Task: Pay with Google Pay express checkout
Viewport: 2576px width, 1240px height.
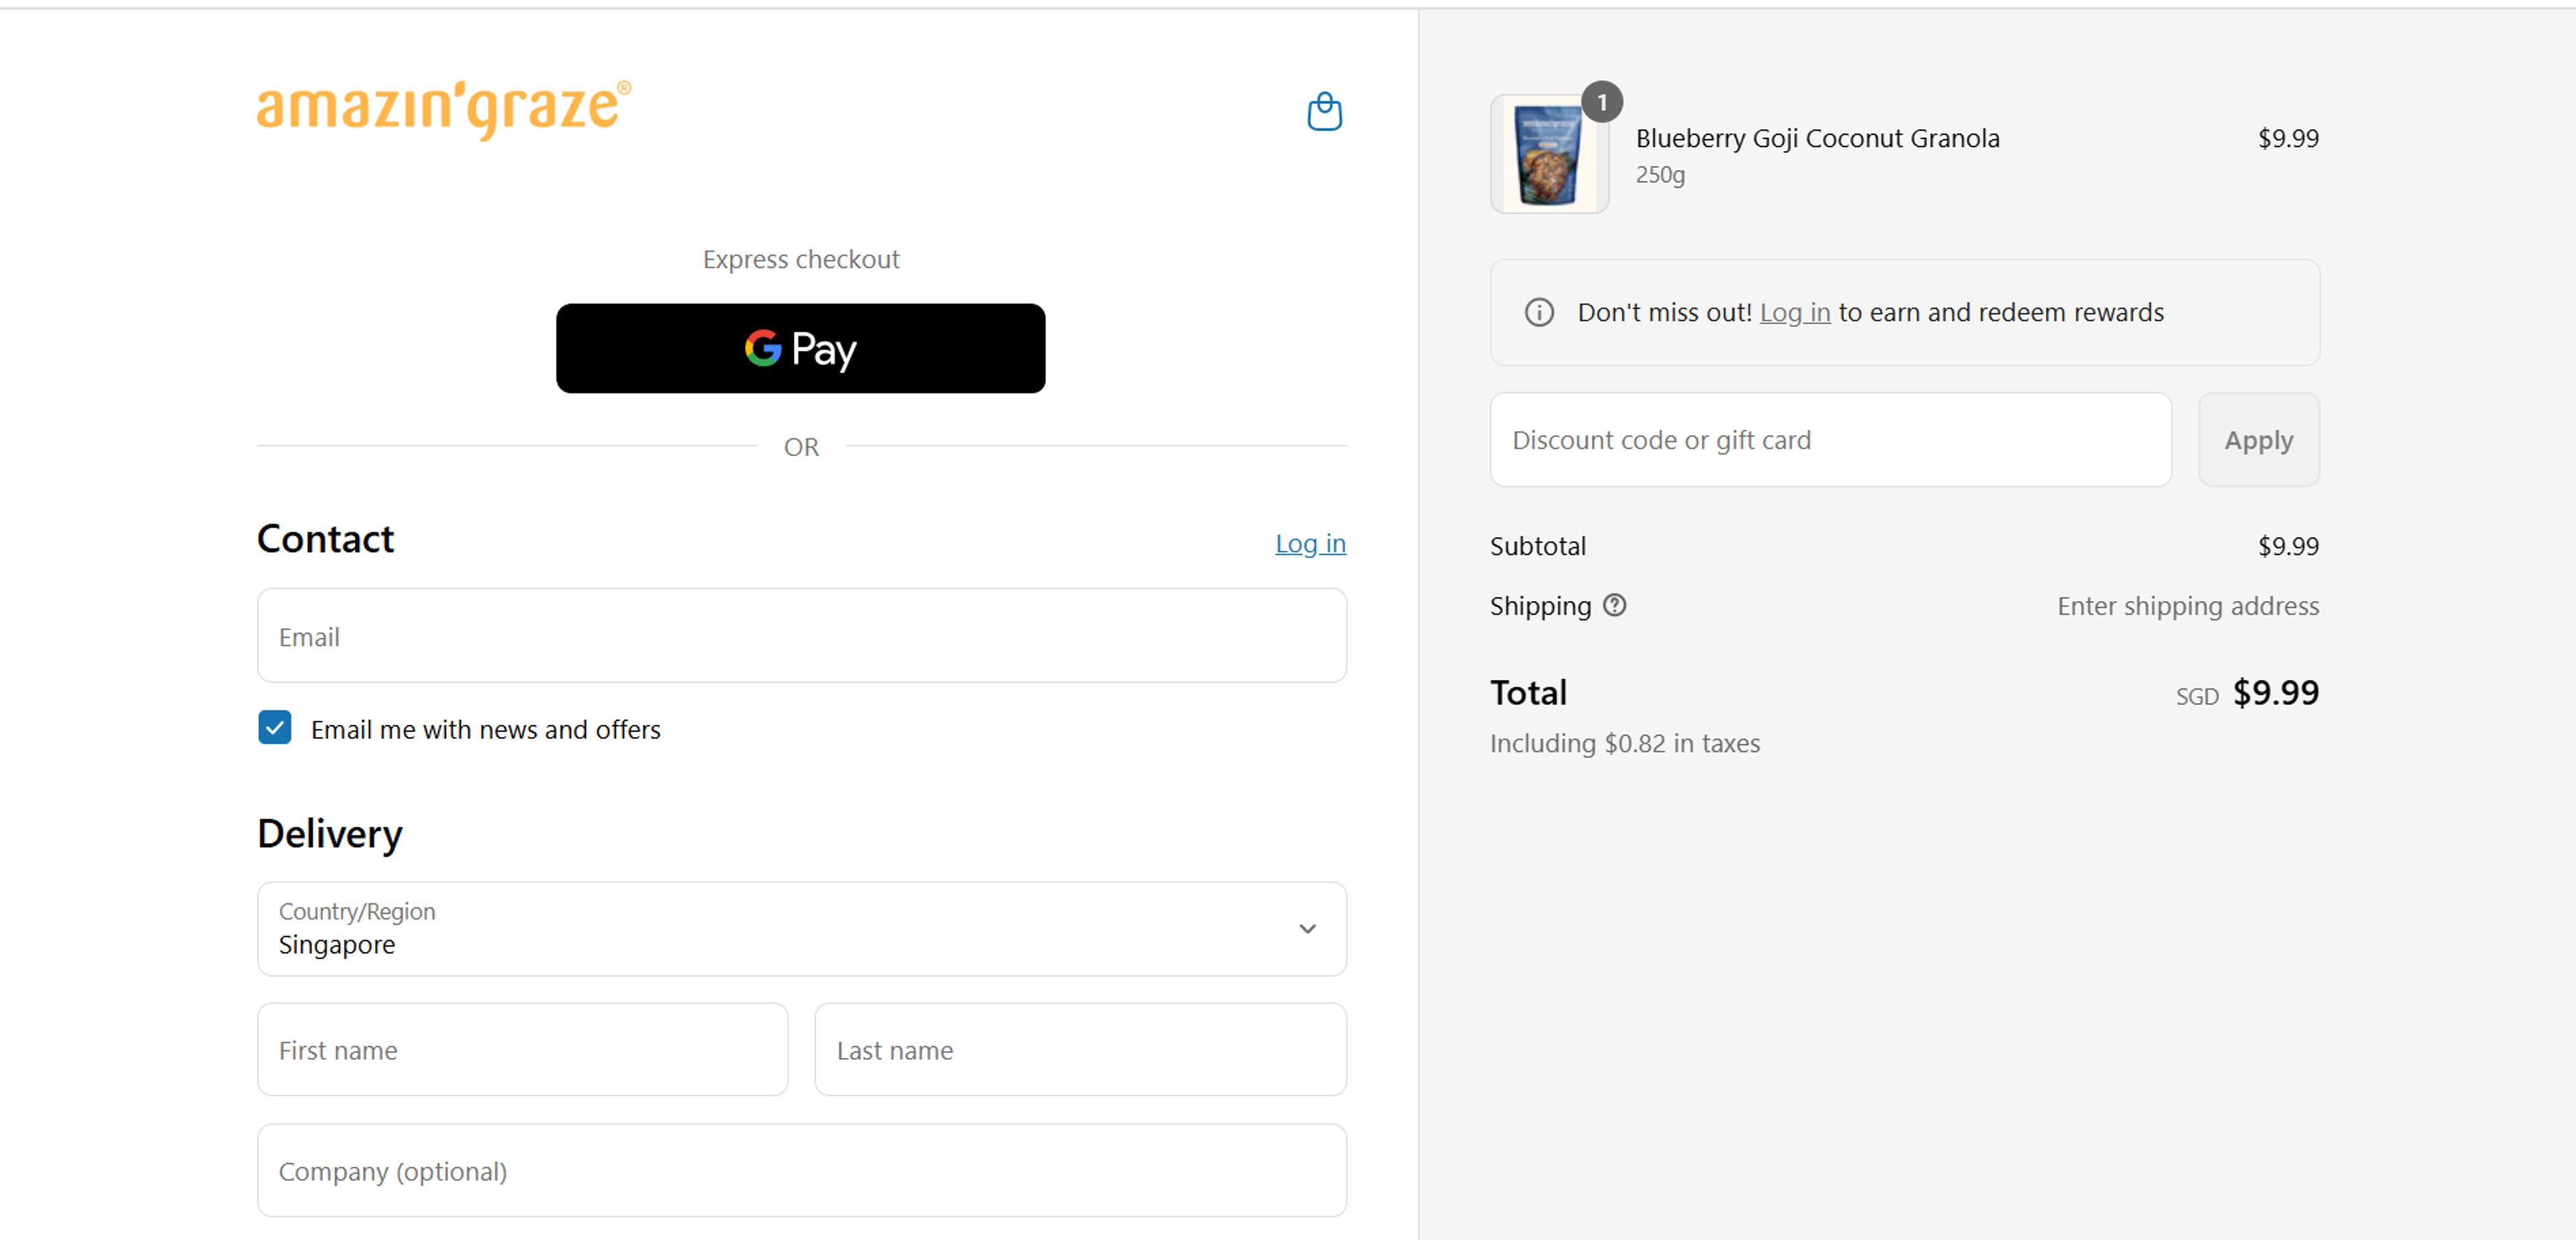Action: coord(800,348)
